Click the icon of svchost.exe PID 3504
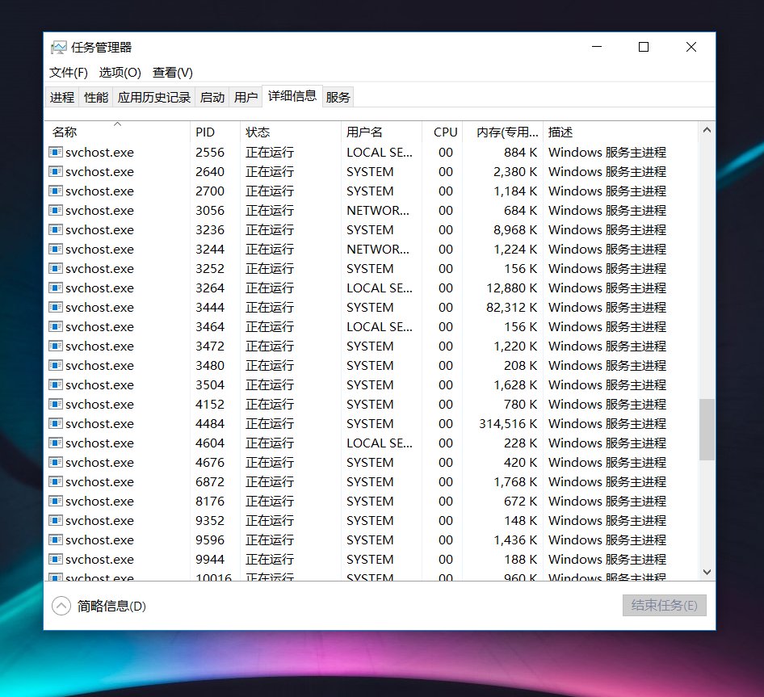Viewport: 764px width, 697px height. [x=56, y=384]
